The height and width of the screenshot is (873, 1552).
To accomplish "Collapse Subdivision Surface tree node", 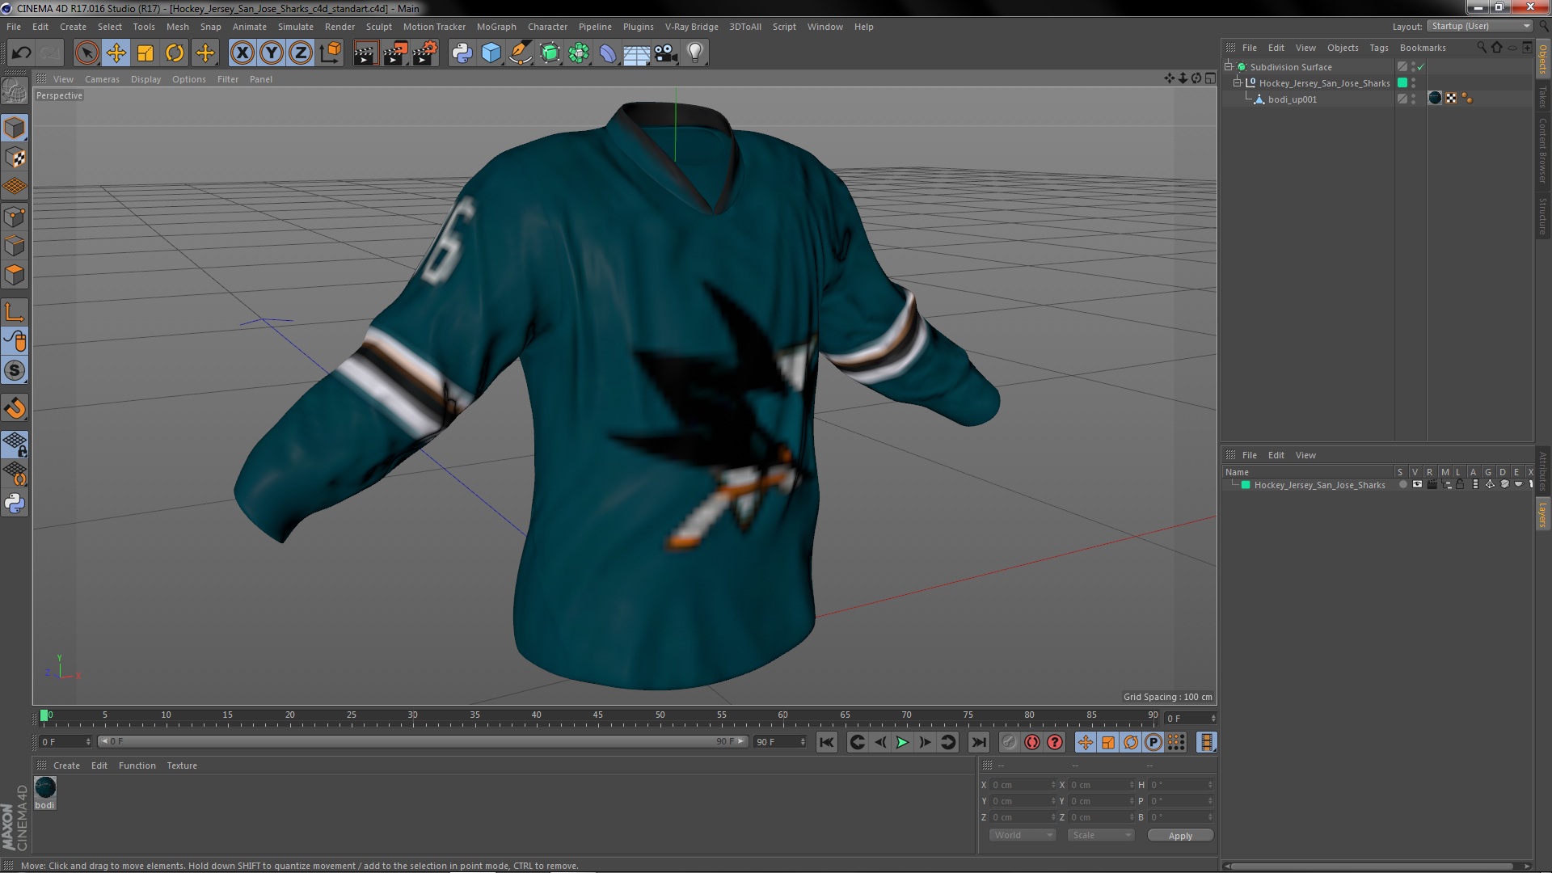I will (x=1229, y=66).
